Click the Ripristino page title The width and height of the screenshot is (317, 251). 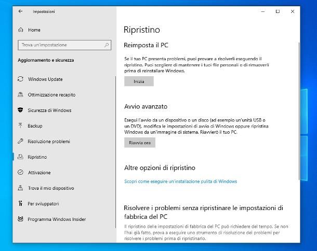coord(142,30)
